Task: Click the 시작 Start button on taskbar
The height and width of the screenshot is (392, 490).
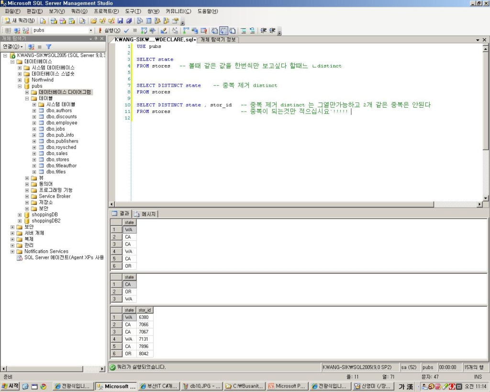Action: pos(11,386)
